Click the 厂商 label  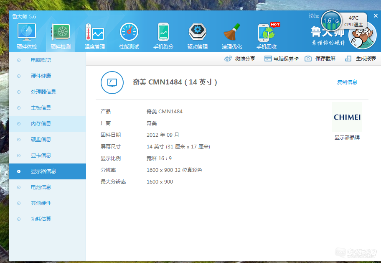pyautogui.click(x=106, y=123)
